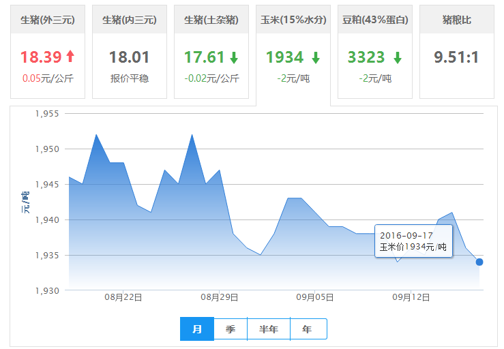Click the 元/吨 y-axis title

pyautogui.click(x=25, y=202)
